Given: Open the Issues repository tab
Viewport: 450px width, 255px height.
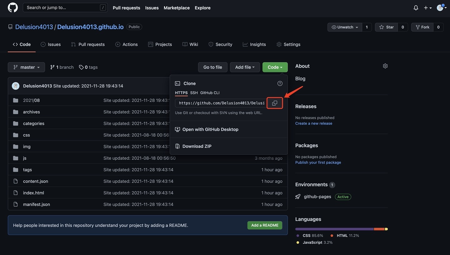Looking at the screenshot, I should click(51, 44).
